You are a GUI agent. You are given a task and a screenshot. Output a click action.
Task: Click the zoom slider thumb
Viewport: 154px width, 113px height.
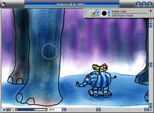click(x=34, y=110)
